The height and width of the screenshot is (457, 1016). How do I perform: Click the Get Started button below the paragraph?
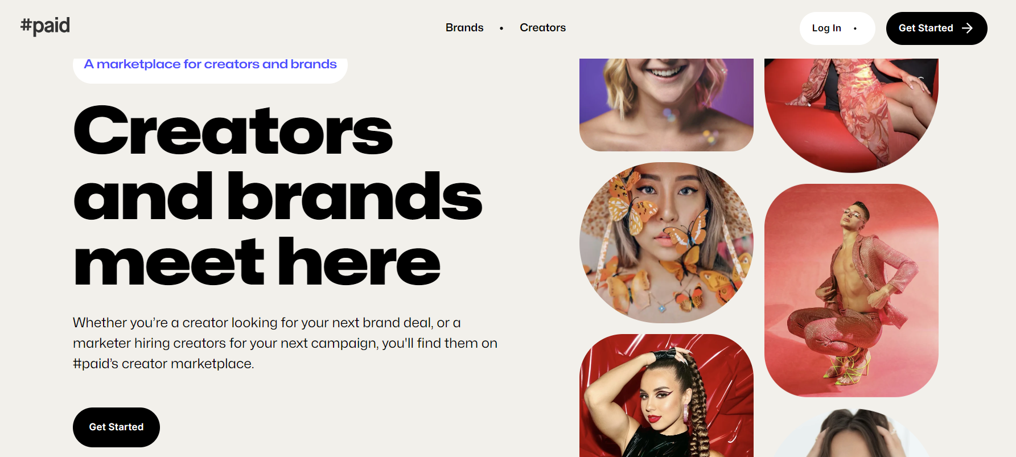(x=116, y=427)
